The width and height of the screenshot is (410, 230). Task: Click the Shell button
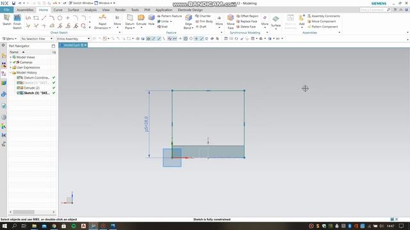[x=162, y=27]
